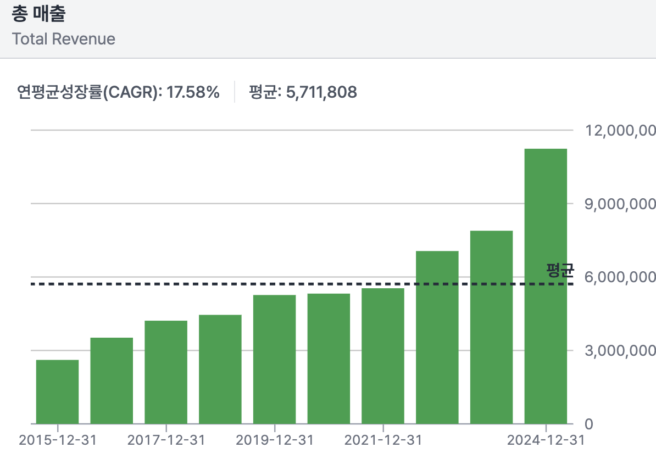Select the bar between 2015 and 2017
This screenshot has height=470, width=656.
pos(112,381)
